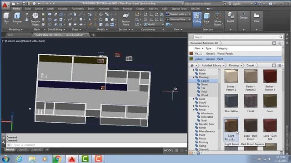This screenshot has height=163, width=291.
Task: Choose the Floral carpet material
Action: pos(251,103)
